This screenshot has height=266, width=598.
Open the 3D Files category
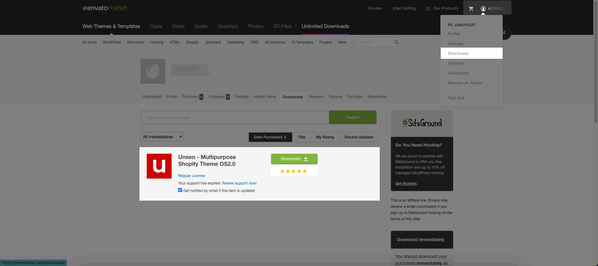tap(282, 26)
